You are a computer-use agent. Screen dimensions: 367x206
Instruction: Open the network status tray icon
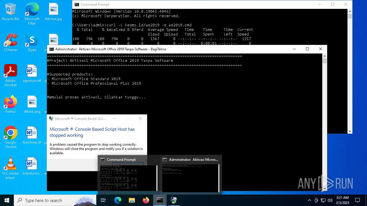click(x=323, y=200)
